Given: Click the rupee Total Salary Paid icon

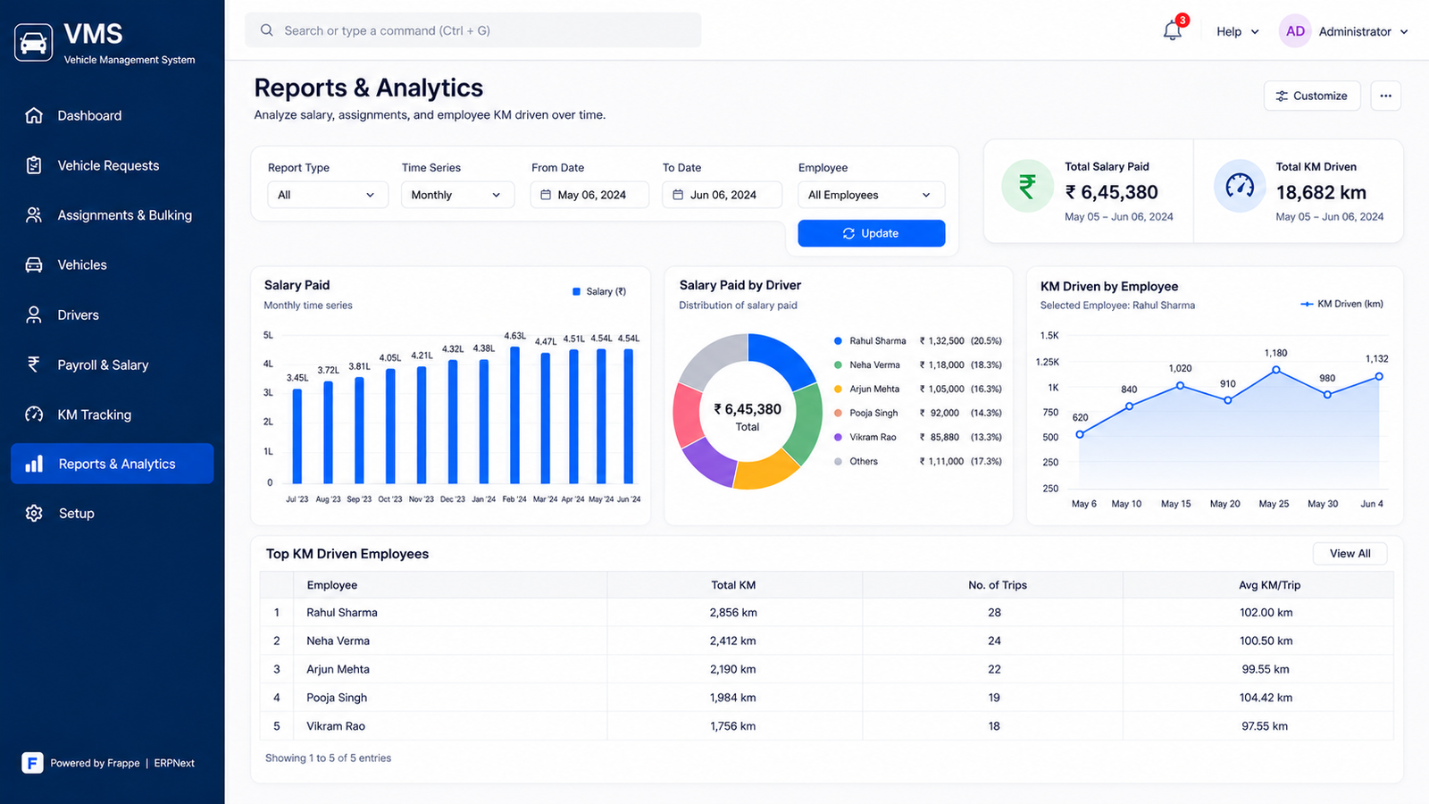Looking at the screenshot, I should (1028, 187).
